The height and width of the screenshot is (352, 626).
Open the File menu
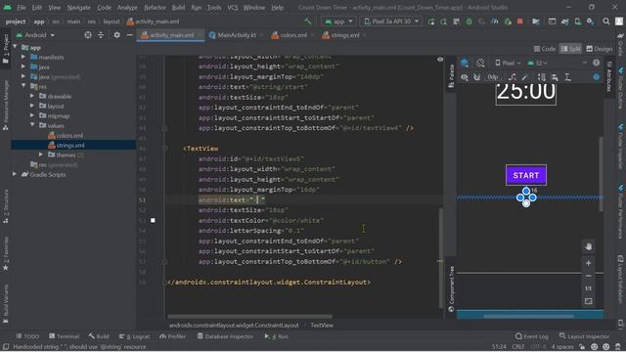coord(22,7)
